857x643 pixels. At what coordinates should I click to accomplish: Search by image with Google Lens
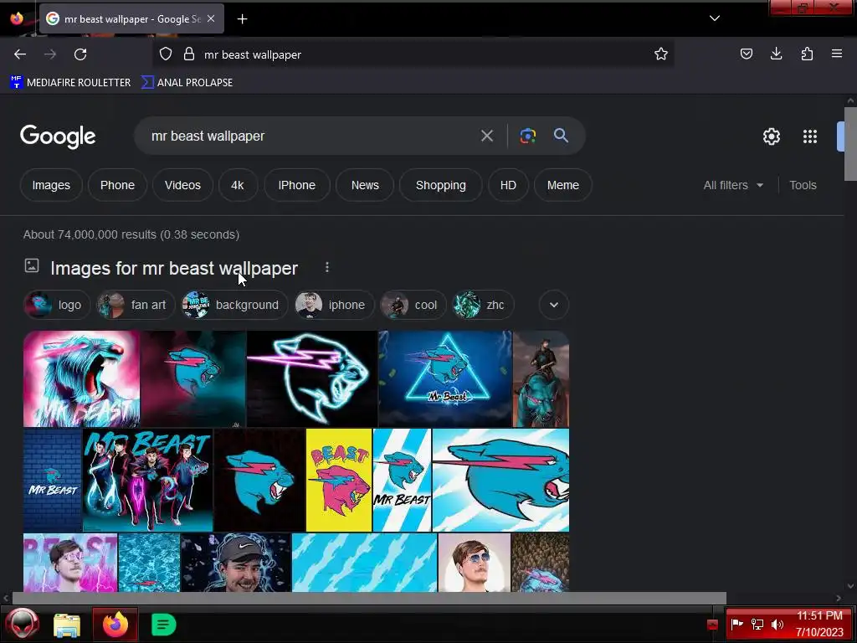(x=527, y=136)
